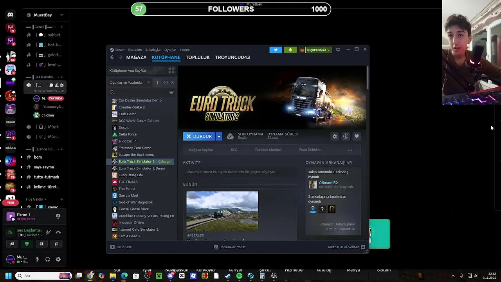Show recent games clock icon in library
Image resolution: width=501 pixels, height=282 pixels.
click(x=166, y=83)
